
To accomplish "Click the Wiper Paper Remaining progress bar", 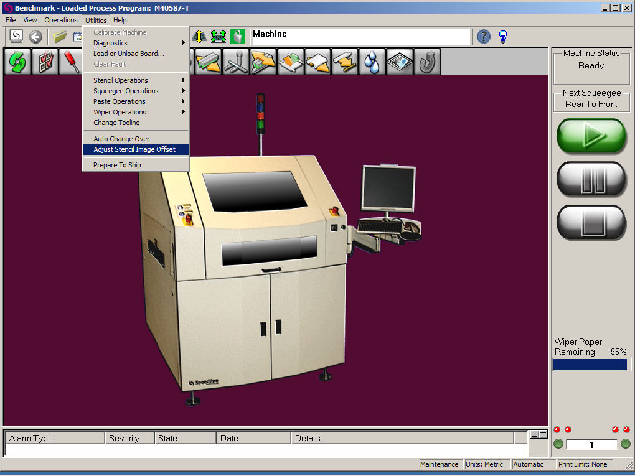I will click(590, 365).
